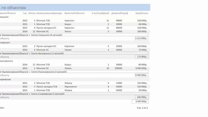Screen dimensions: 208x117
Task: Select 'Лазюк' in the 6 000 000р. row
Action: pos(68,68)
